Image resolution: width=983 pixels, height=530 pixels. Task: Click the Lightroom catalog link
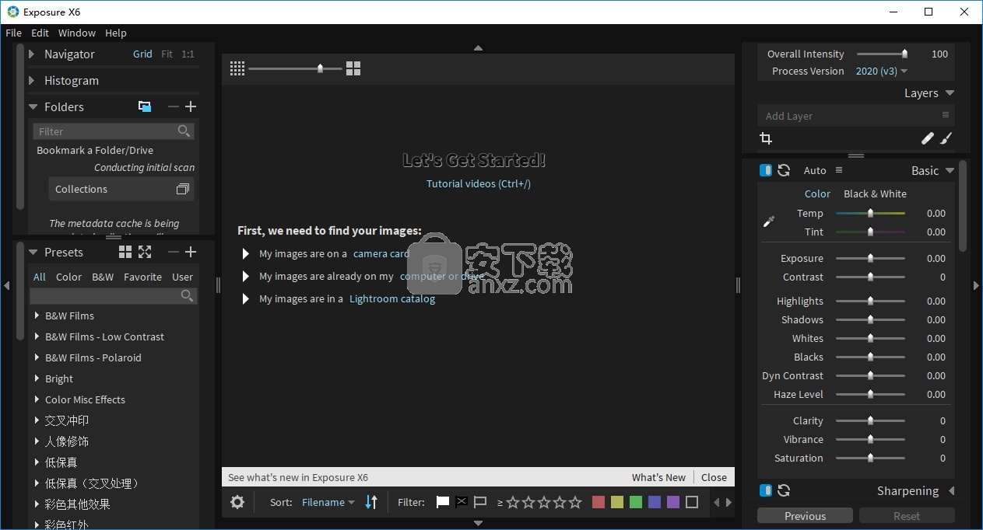(x=392, y=298)
